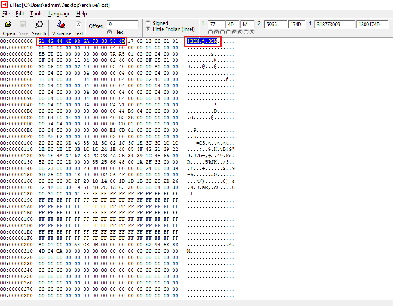
Task: Click the ASCII text !BDN.j.3SM
Action: pyautogui.click(x=203, y=41)
